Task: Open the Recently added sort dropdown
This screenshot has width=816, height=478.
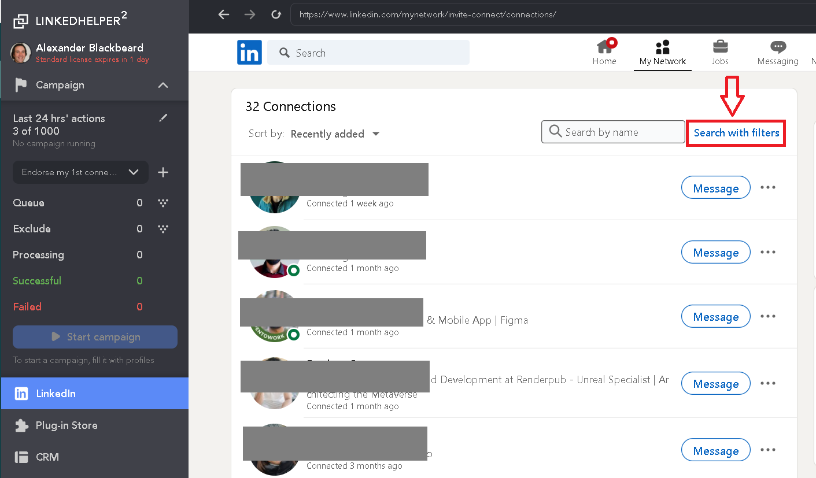Action: coord(335,134)
